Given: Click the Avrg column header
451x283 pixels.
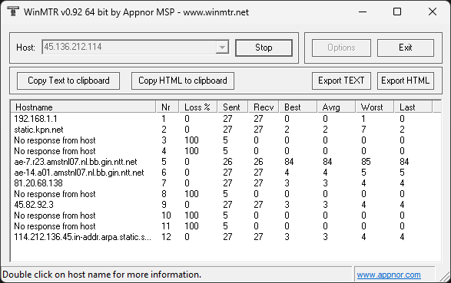Looking at the screenshot, I should click(337, 107).
